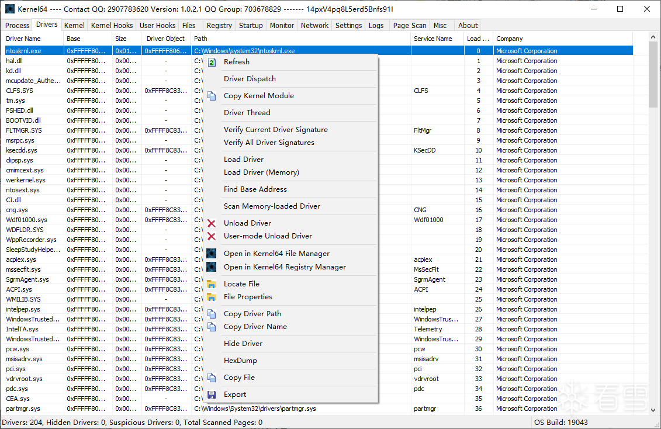Click the Copy Driver Path icon
661x429 pixels.
tap(212, 314)
